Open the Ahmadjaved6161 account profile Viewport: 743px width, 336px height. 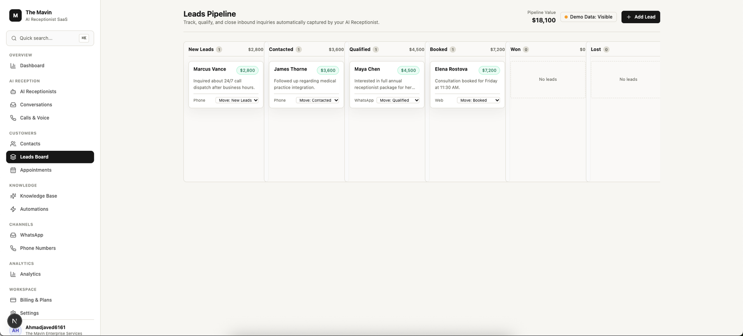tap(50, 330)
